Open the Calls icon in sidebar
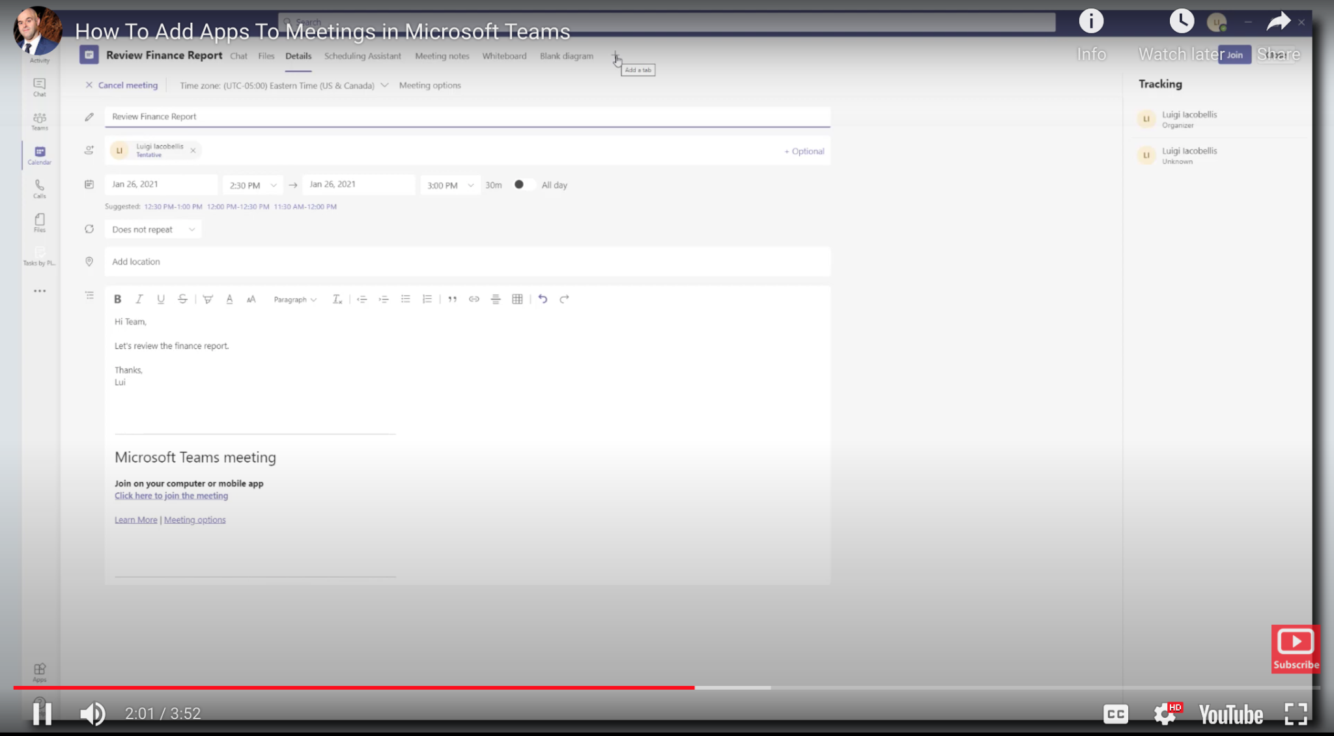 coord(40,189)
